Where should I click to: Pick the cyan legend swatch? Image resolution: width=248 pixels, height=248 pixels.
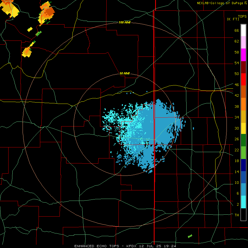pos(243,202)
